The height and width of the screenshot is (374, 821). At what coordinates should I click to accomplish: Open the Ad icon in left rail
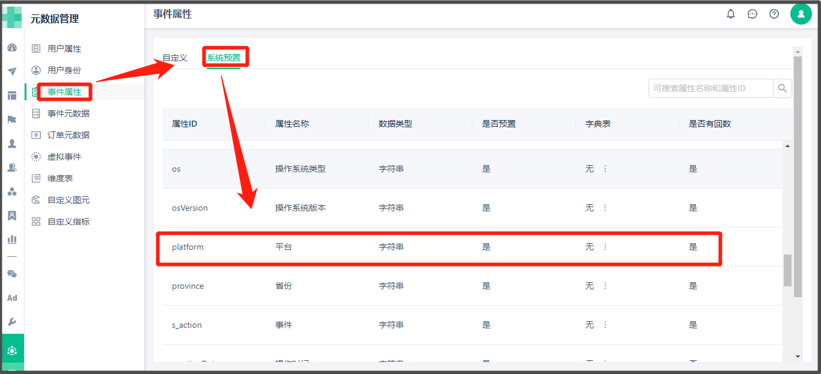click(x=12, y=298)
